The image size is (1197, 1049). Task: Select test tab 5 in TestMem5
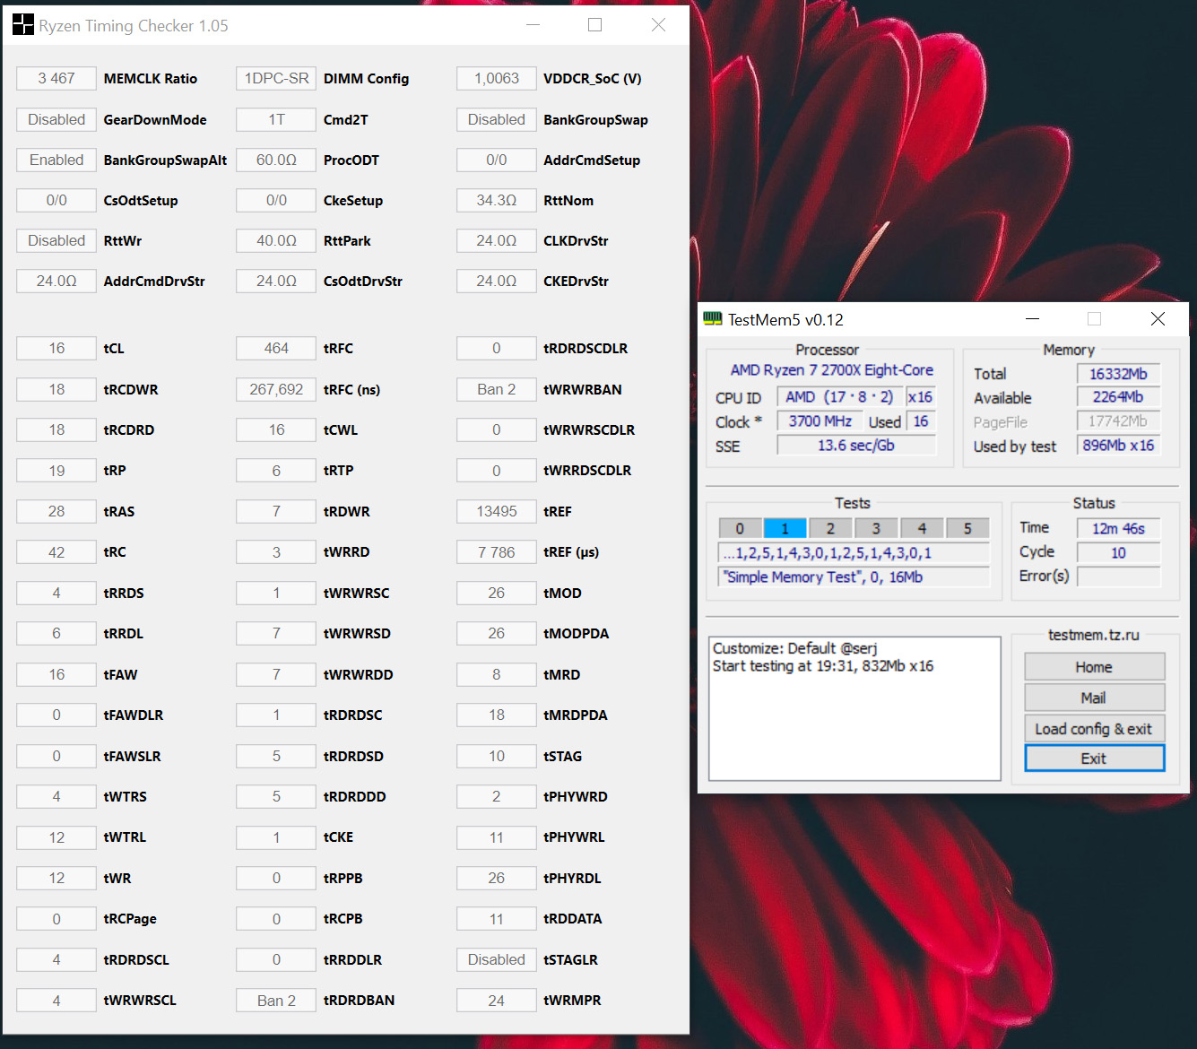coord(967,528)
